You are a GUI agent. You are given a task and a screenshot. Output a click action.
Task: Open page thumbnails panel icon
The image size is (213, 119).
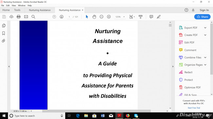[4, 25]
